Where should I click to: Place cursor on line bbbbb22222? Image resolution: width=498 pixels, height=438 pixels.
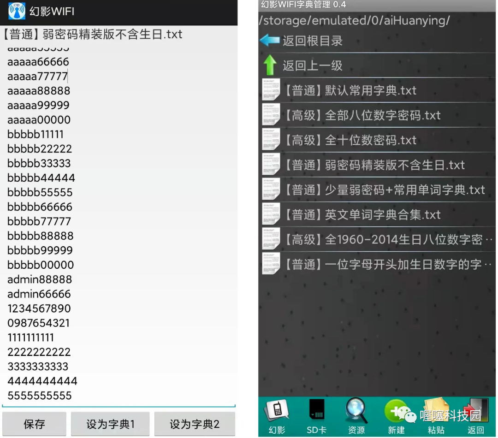[39, 148]
